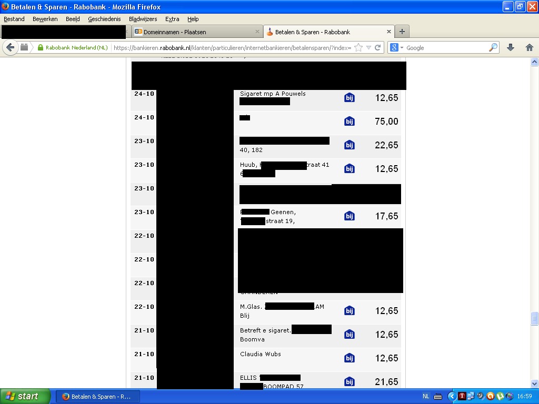
Task: Click the amount 75,00
Action: [386, 122]
